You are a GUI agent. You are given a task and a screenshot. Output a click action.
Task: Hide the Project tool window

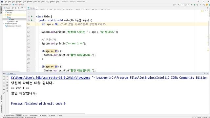[25, 8]
